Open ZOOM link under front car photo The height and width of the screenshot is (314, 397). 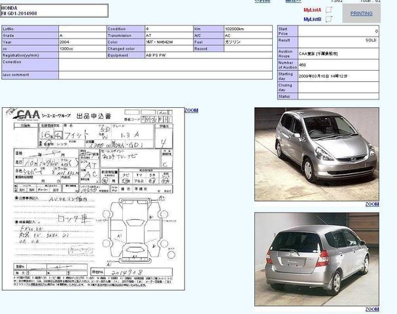(372, 204)
